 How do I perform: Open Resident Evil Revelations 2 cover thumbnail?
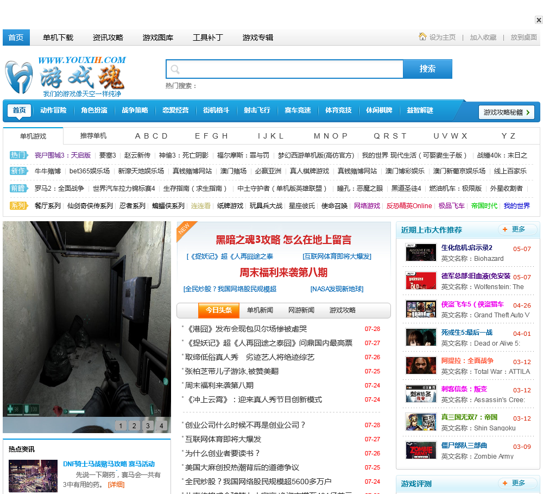421,253
